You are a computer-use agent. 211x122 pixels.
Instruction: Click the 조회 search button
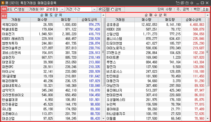205,9
